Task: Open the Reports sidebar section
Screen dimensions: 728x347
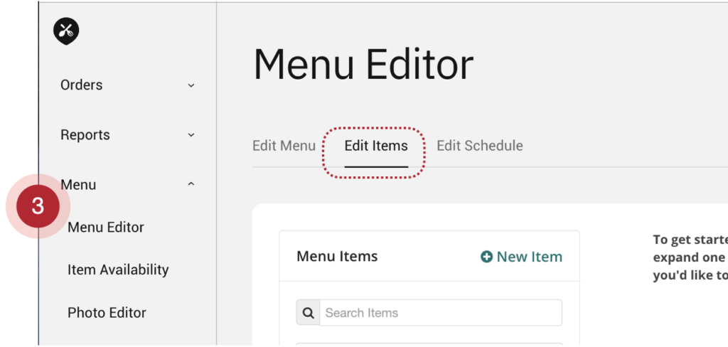Action: (85, 135)
